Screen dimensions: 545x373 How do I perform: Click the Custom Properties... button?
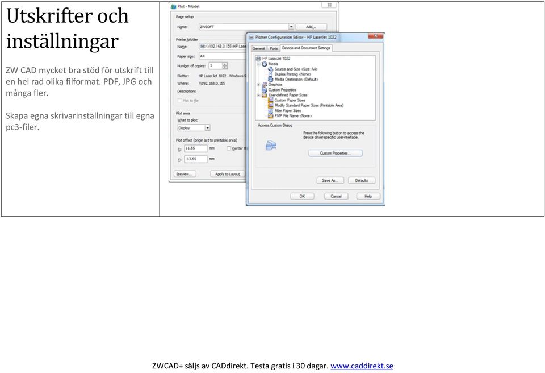[x=336, y=153]
